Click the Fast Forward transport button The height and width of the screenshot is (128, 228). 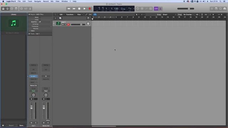pyautogui.click(x=74, y=9)
